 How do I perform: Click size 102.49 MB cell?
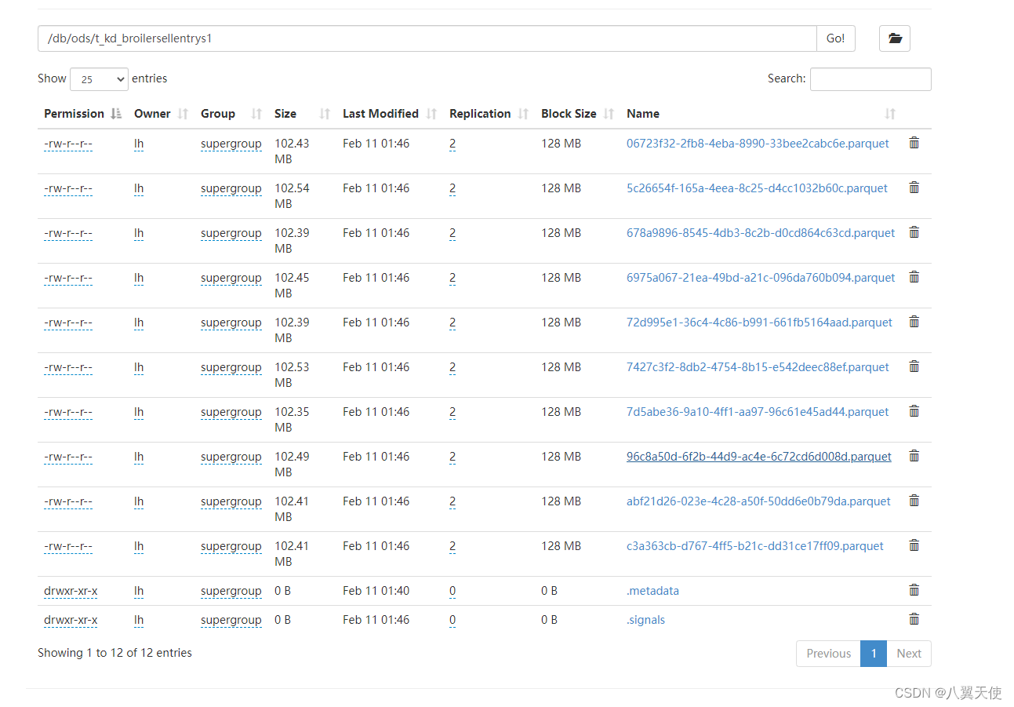(293, 465)
